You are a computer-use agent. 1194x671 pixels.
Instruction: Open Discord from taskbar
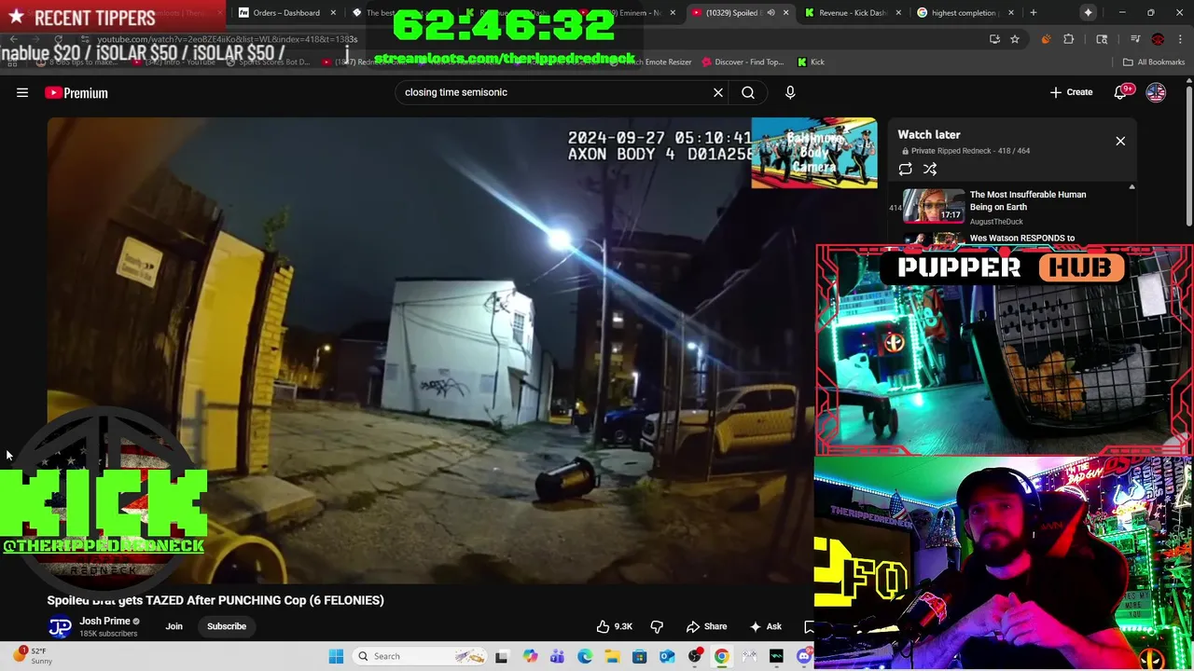[804, 656]
